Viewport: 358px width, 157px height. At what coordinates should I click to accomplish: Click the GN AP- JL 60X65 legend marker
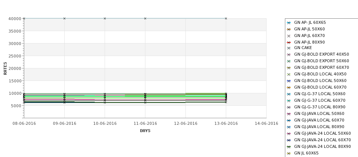click(289, 23)
